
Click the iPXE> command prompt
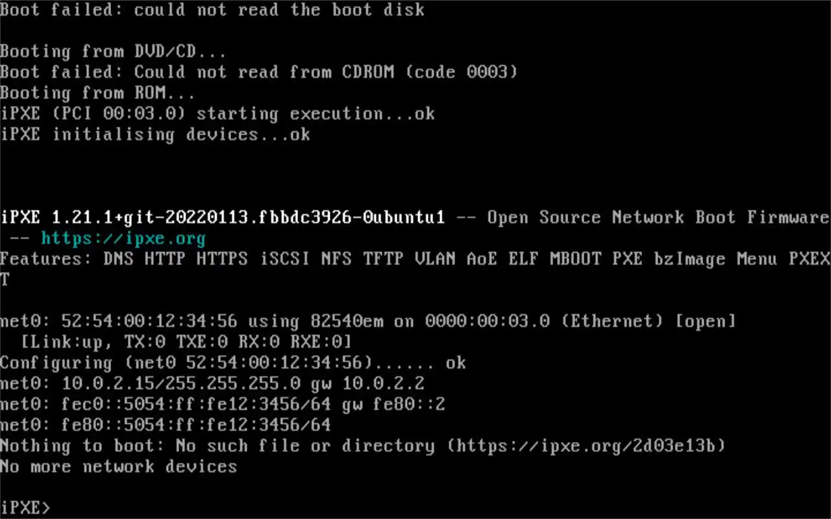(x=25, y=507)
